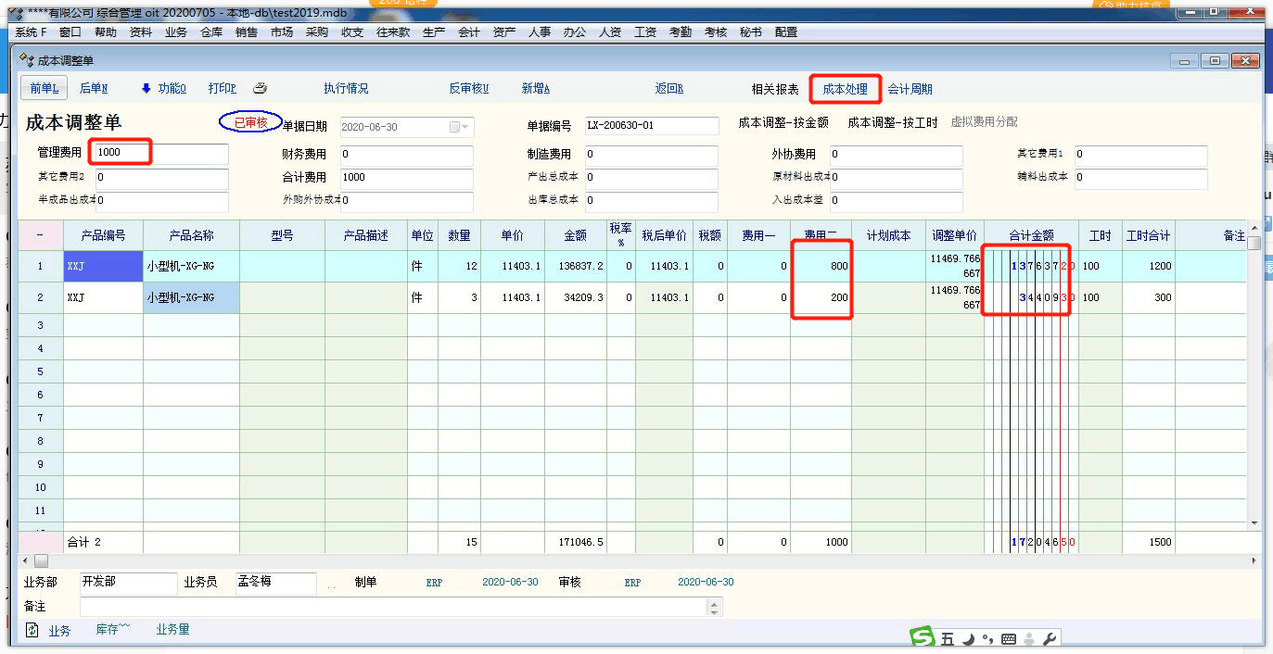Click the 成本处理 button

[x=845, y=89]
